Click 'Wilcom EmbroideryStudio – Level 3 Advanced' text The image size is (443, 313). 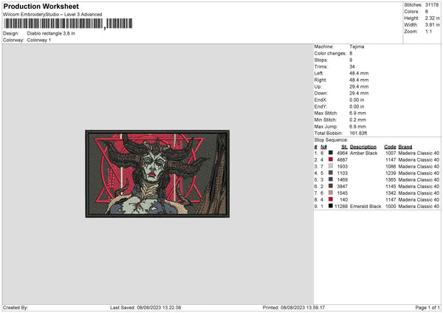52,15
